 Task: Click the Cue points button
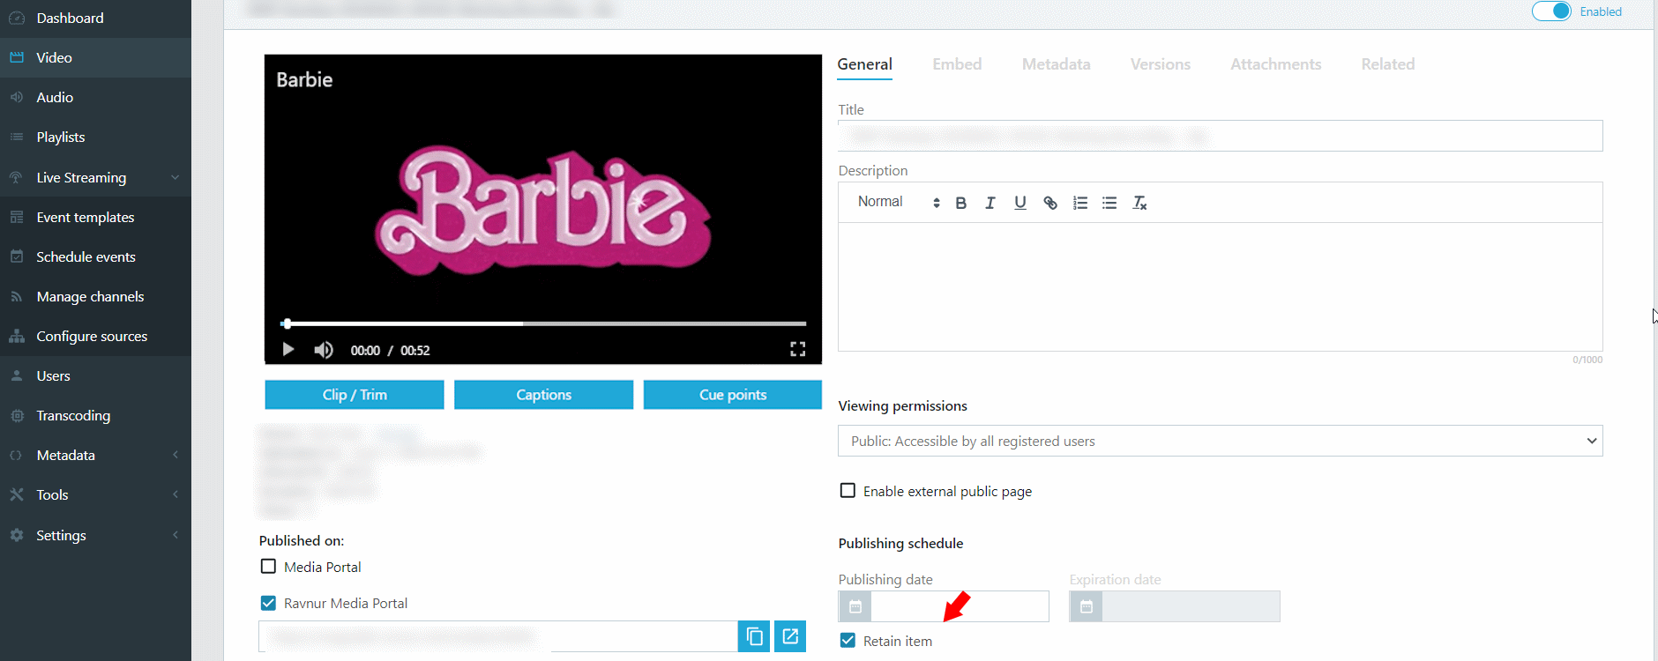pos(732,395)
